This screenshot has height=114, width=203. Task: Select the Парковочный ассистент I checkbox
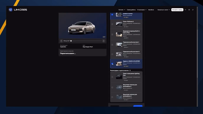[112, 45]
